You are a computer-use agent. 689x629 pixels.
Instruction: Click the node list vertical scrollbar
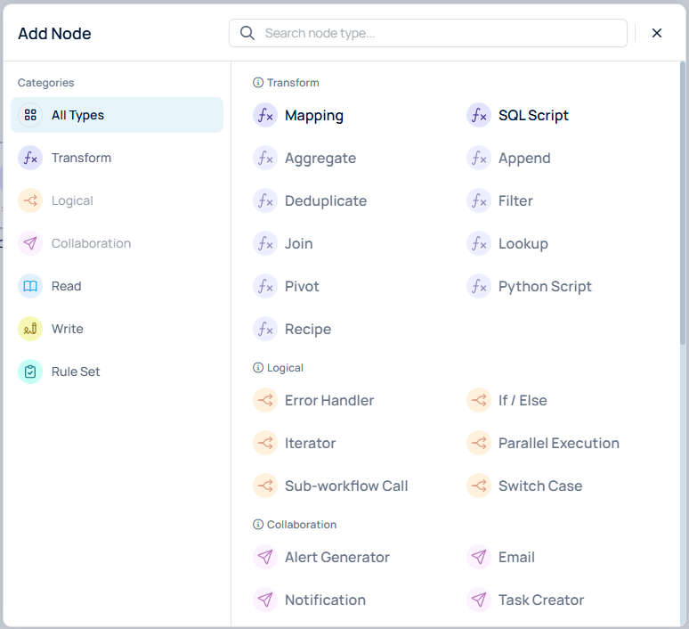(x=683, y=202)
